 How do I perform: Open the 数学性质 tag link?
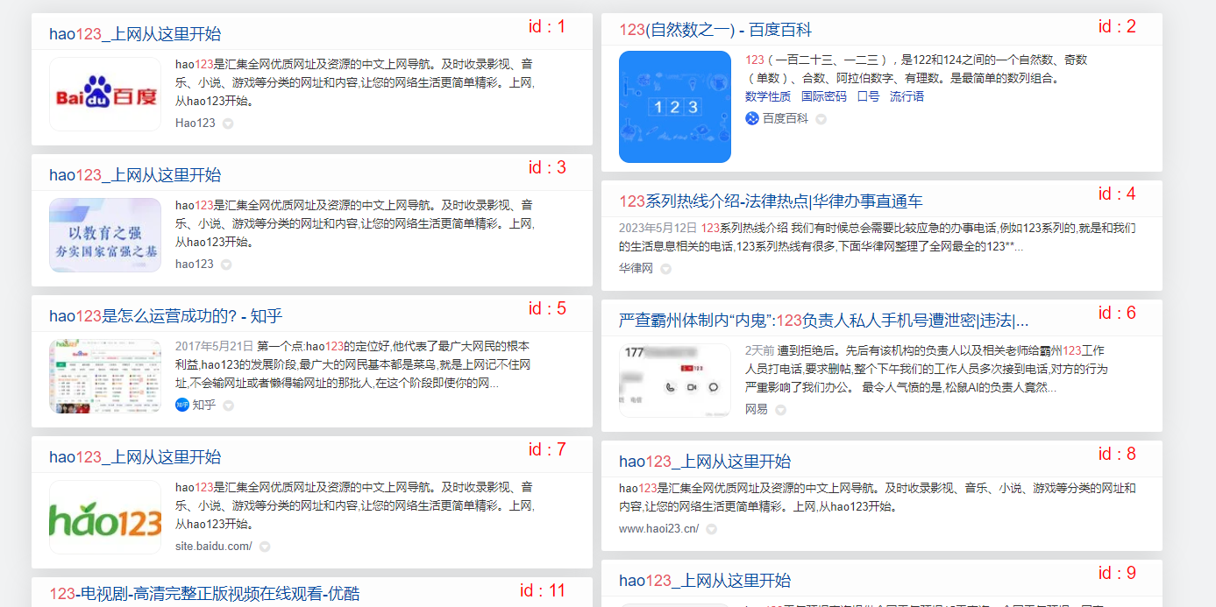(768, 96)
